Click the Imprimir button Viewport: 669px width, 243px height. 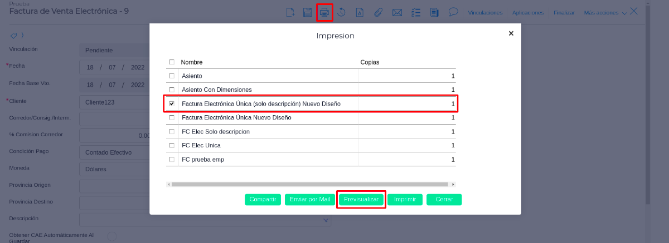point(405,199)
